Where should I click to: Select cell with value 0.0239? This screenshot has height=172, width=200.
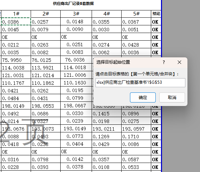point(76,121)
